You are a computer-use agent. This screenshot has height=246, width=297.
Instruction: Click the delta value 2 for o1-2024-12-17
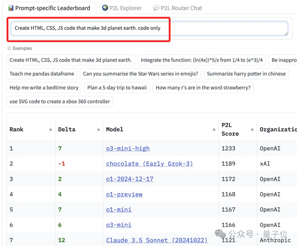click(x=60, y=179)
